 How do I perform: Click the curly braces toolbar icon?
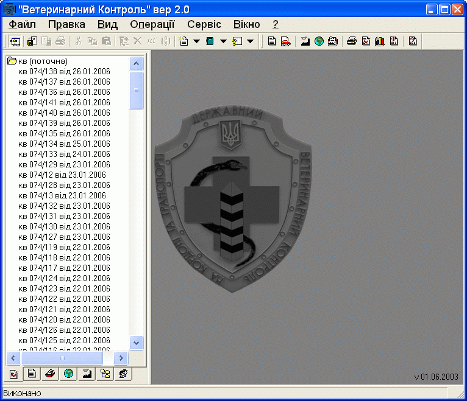click(x=166, y=41)
